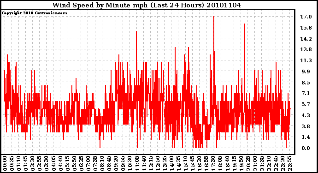Click the 12.8 y-axis label
The width and height of the screenshot is (318, 173).
click(x=306, y=49)
